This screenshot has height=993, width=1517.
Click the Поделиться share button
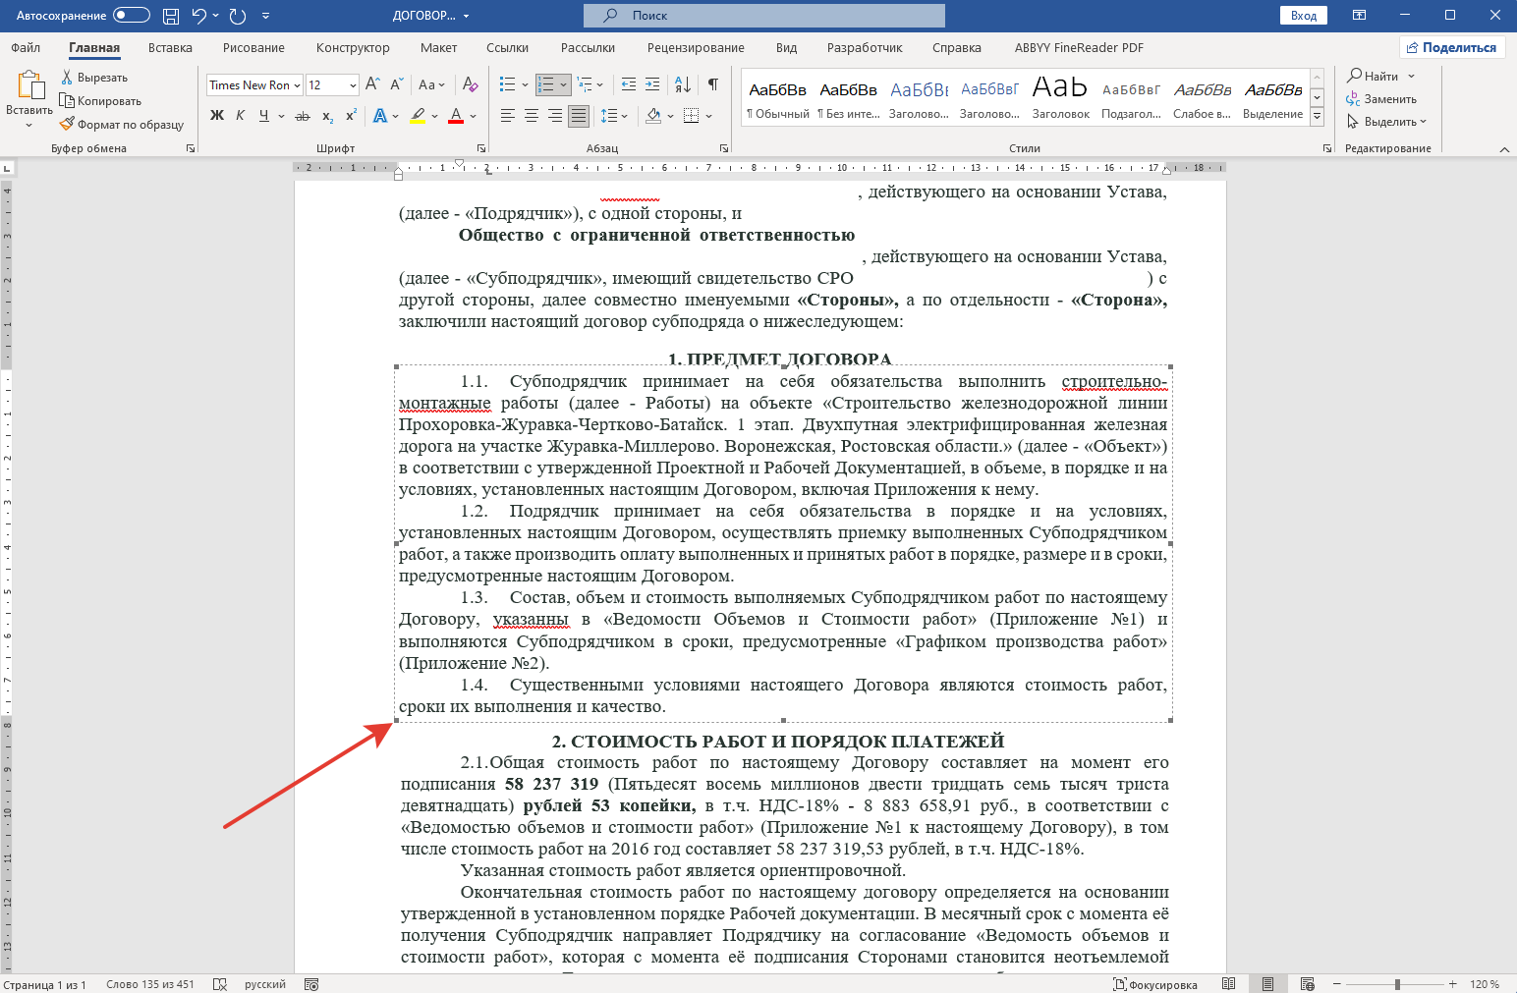[x=1451, y=47]
